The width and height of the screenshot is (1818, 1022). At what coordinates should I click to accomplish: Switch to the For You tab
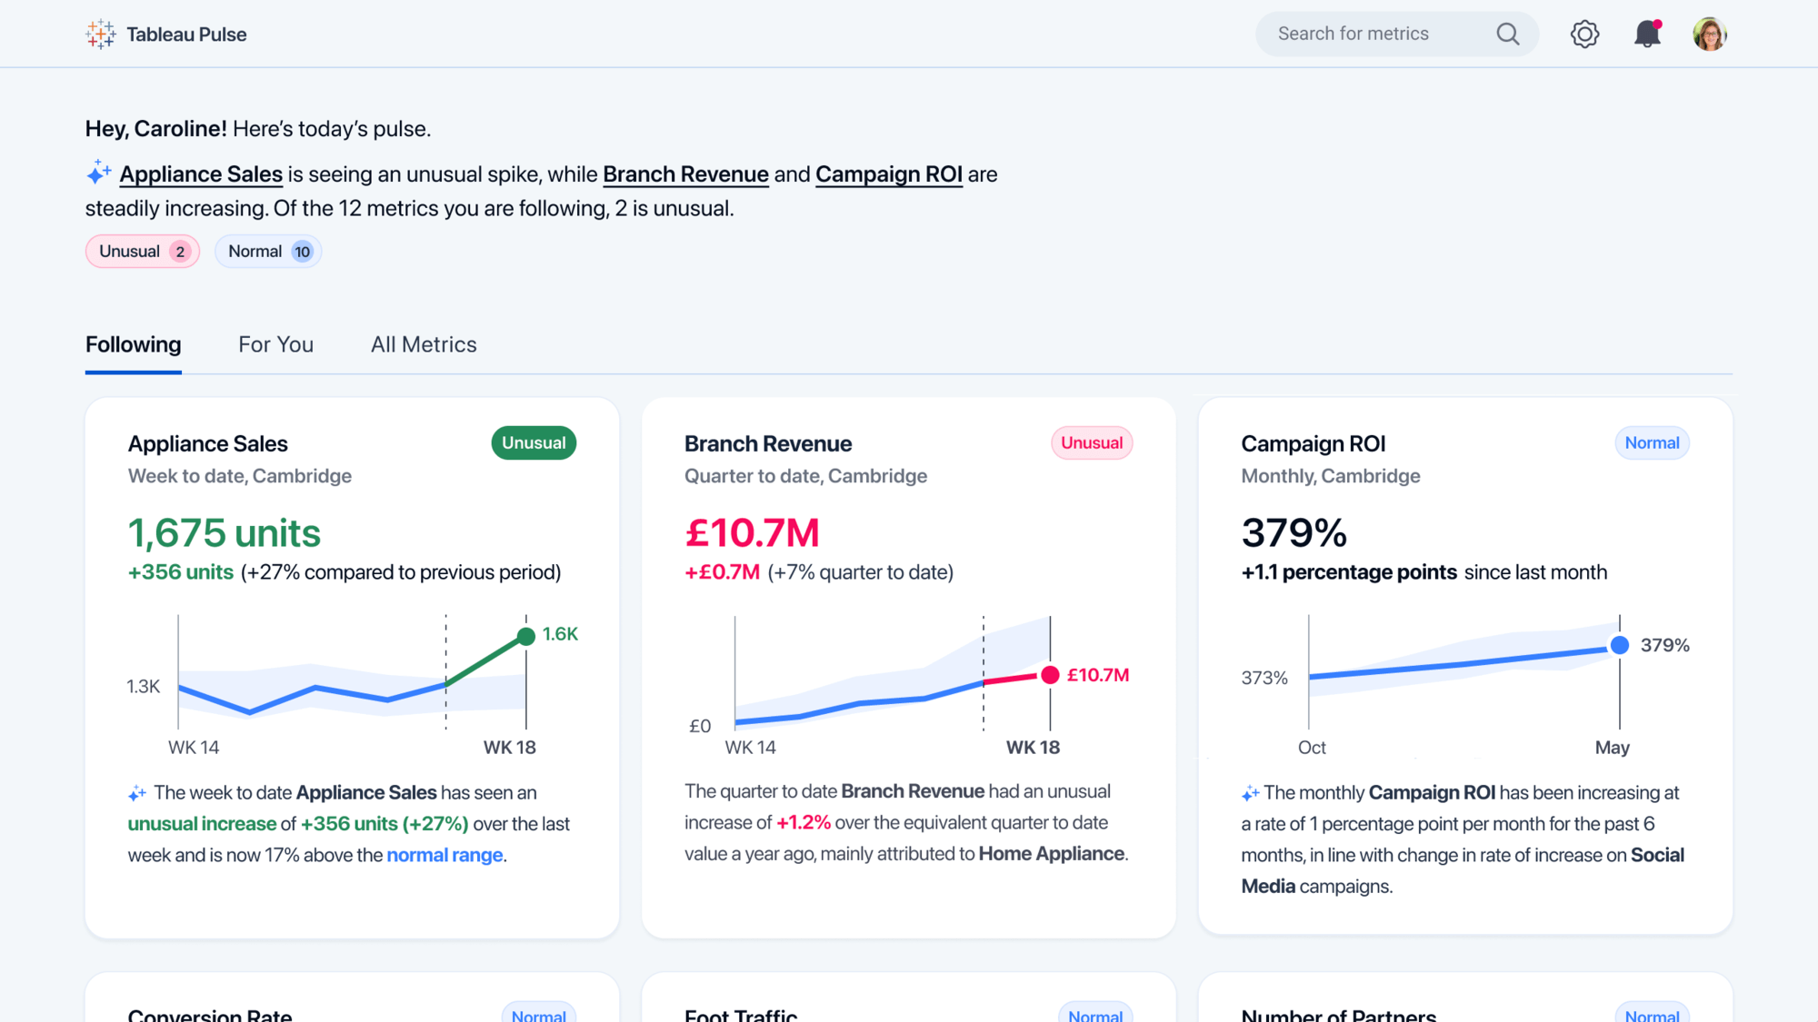pos(275,344)
